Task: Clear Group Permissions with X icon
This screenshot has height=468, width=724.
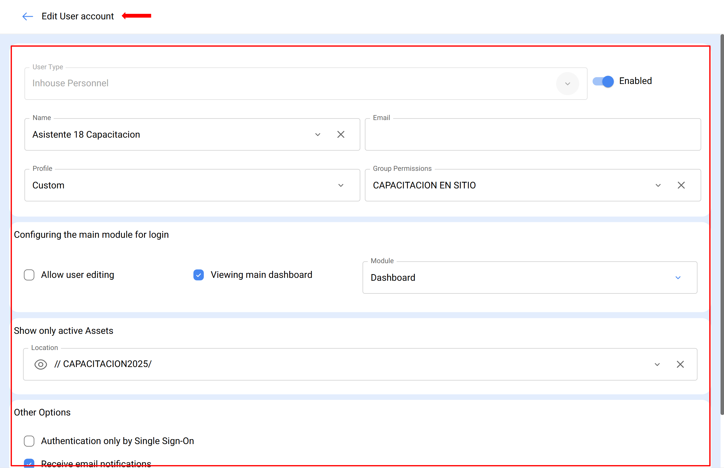Action: [681, 185]
